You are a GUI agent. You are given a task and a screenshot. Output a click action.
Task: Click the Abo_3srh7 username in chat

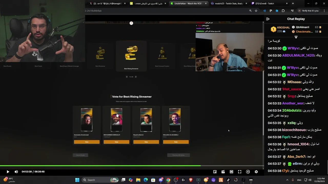click(x=296, y=157)
